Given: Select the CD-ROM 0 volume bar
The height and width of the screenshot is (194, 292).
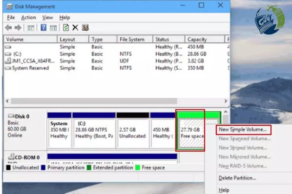Looking at the screenshot, I should pos(112,156).
